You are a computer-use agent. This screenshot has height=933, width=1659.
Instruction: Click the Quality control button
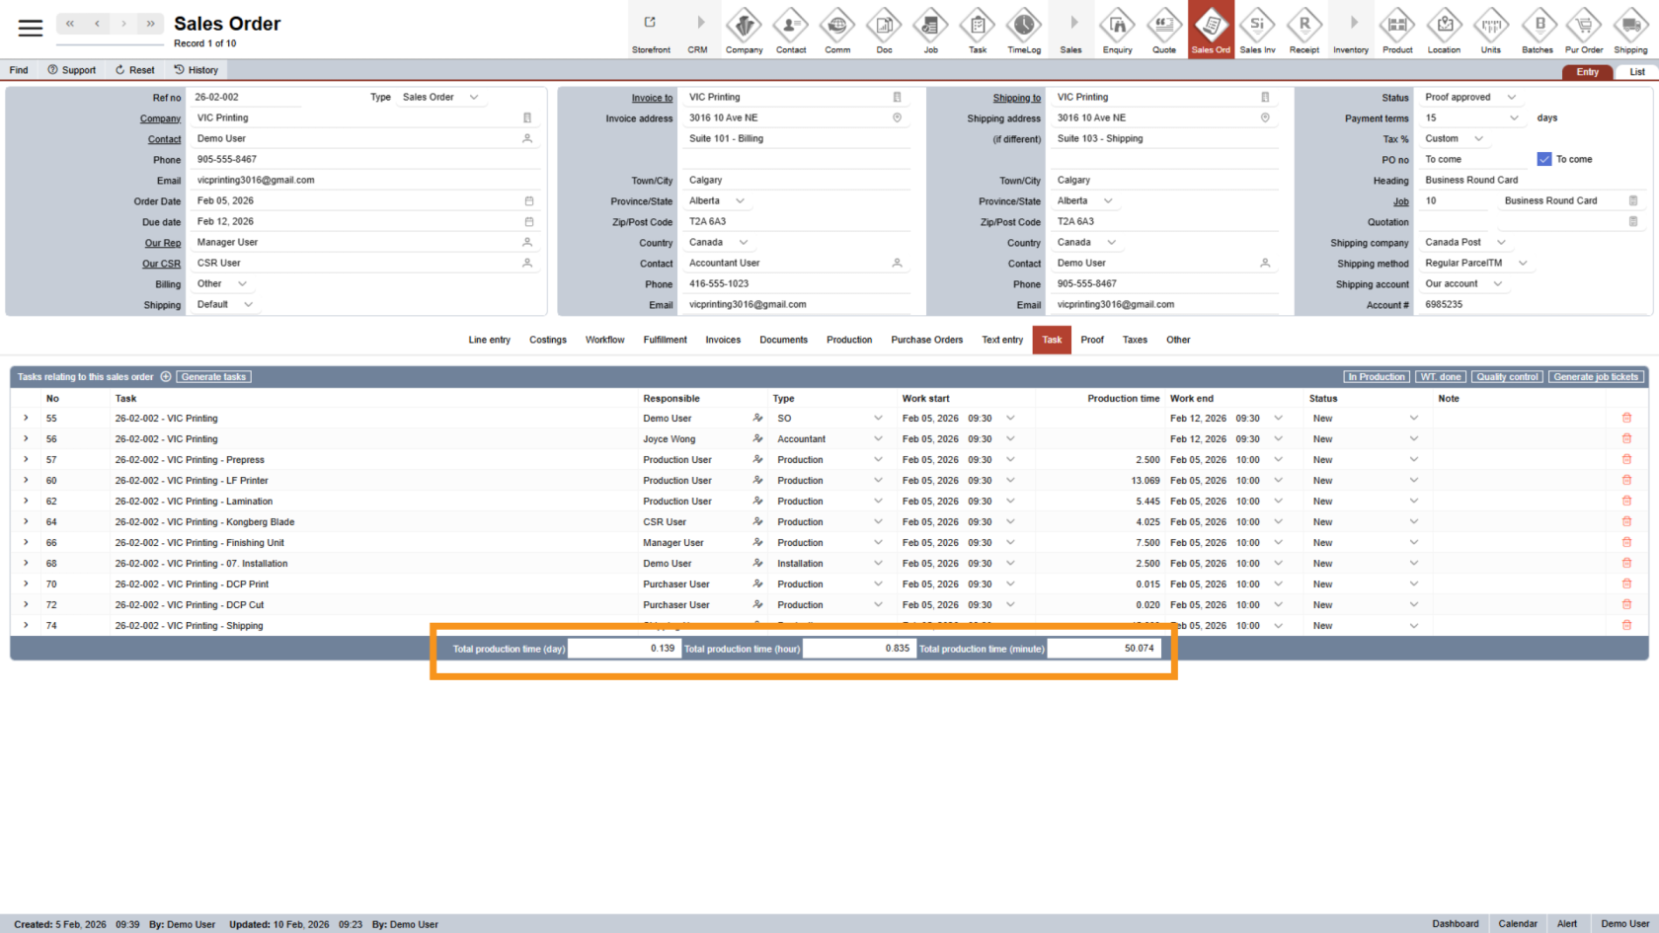click(1507, 377)
